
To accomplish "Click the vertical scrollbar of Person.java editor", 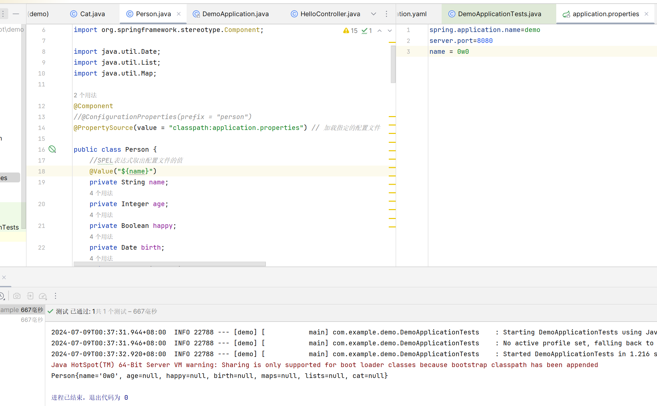I will tap(393, 64).
